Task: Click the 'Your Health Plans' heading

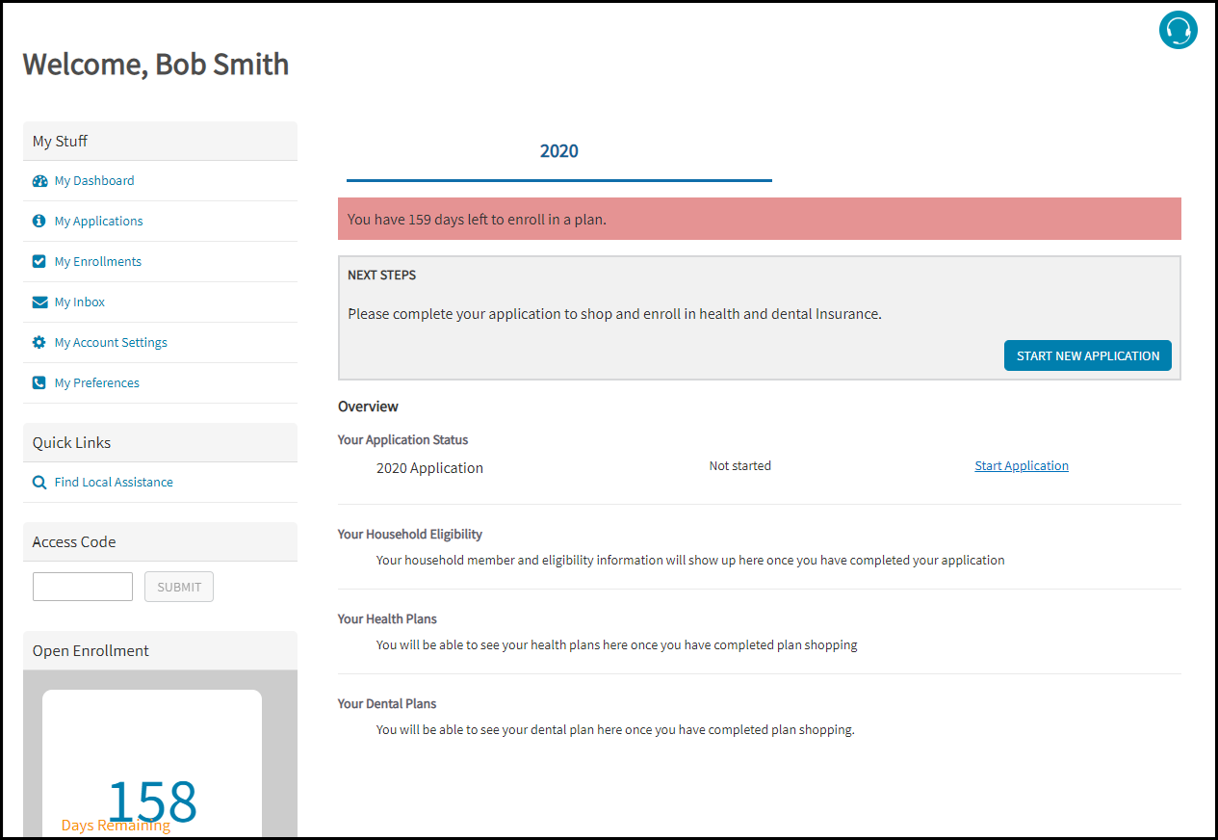Action: click(387, 618)
